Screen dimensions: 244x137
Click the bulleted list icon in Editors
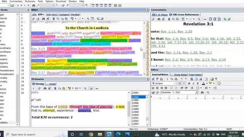pos(176,88)
